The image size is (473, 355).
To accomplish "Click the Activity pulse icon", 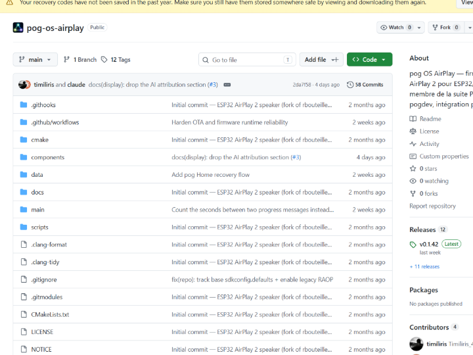I will point(413,144).
